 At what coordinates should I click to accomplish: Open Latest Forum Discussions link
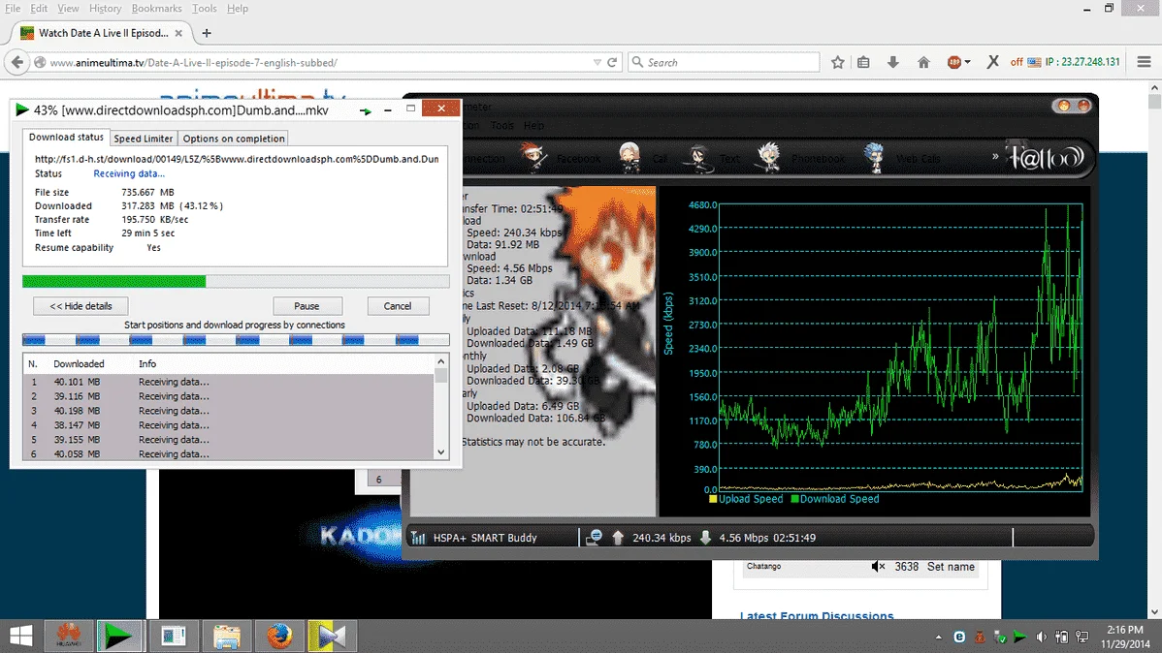817,616
